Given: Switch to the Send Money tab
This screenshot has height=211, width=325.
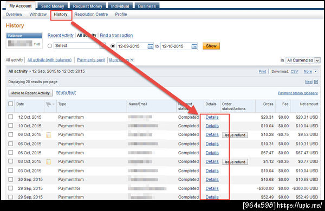Looking at the screenshot, I should (x=53, y=6).
